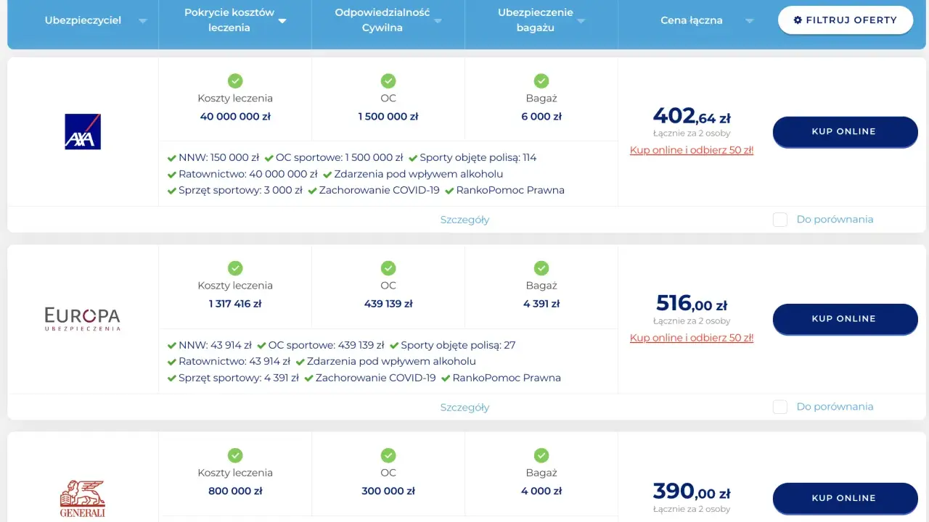Click the green check above Europa Bagaż 4 391 zł
This screenshot has height=522, width=929.
pos(541,268)
